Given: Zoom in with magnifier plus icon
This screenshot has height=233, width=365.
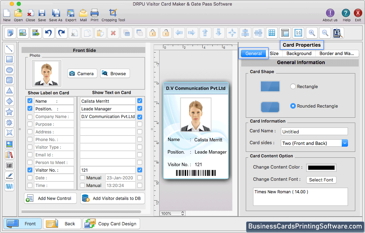Looking at the screenshot, I should (312, 33).
